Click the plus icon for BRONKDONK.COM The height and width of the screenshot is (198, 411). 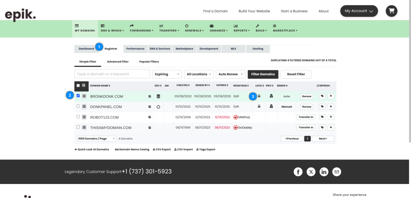(x=331, y=96)
